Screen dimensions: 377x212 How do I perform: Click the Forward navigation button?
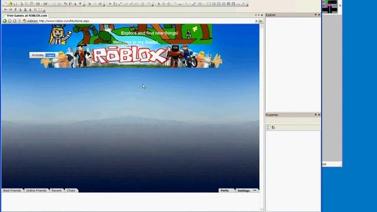point(9,21)
